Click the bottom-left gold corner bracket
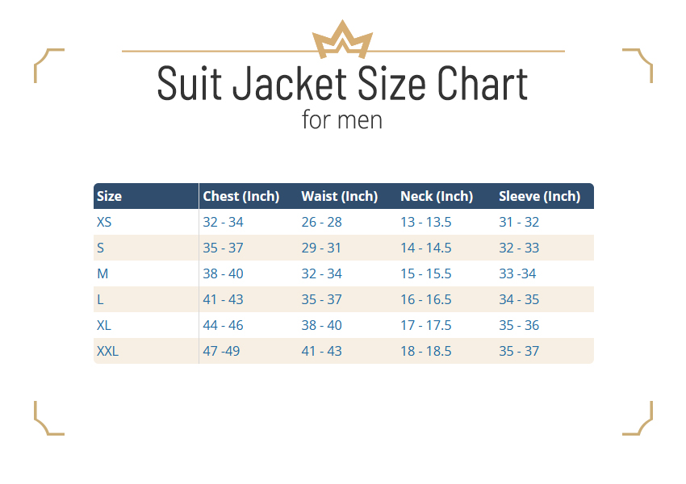Image resolution: width=686 pixels, height=484 pixels. click(x=49, y=418)
